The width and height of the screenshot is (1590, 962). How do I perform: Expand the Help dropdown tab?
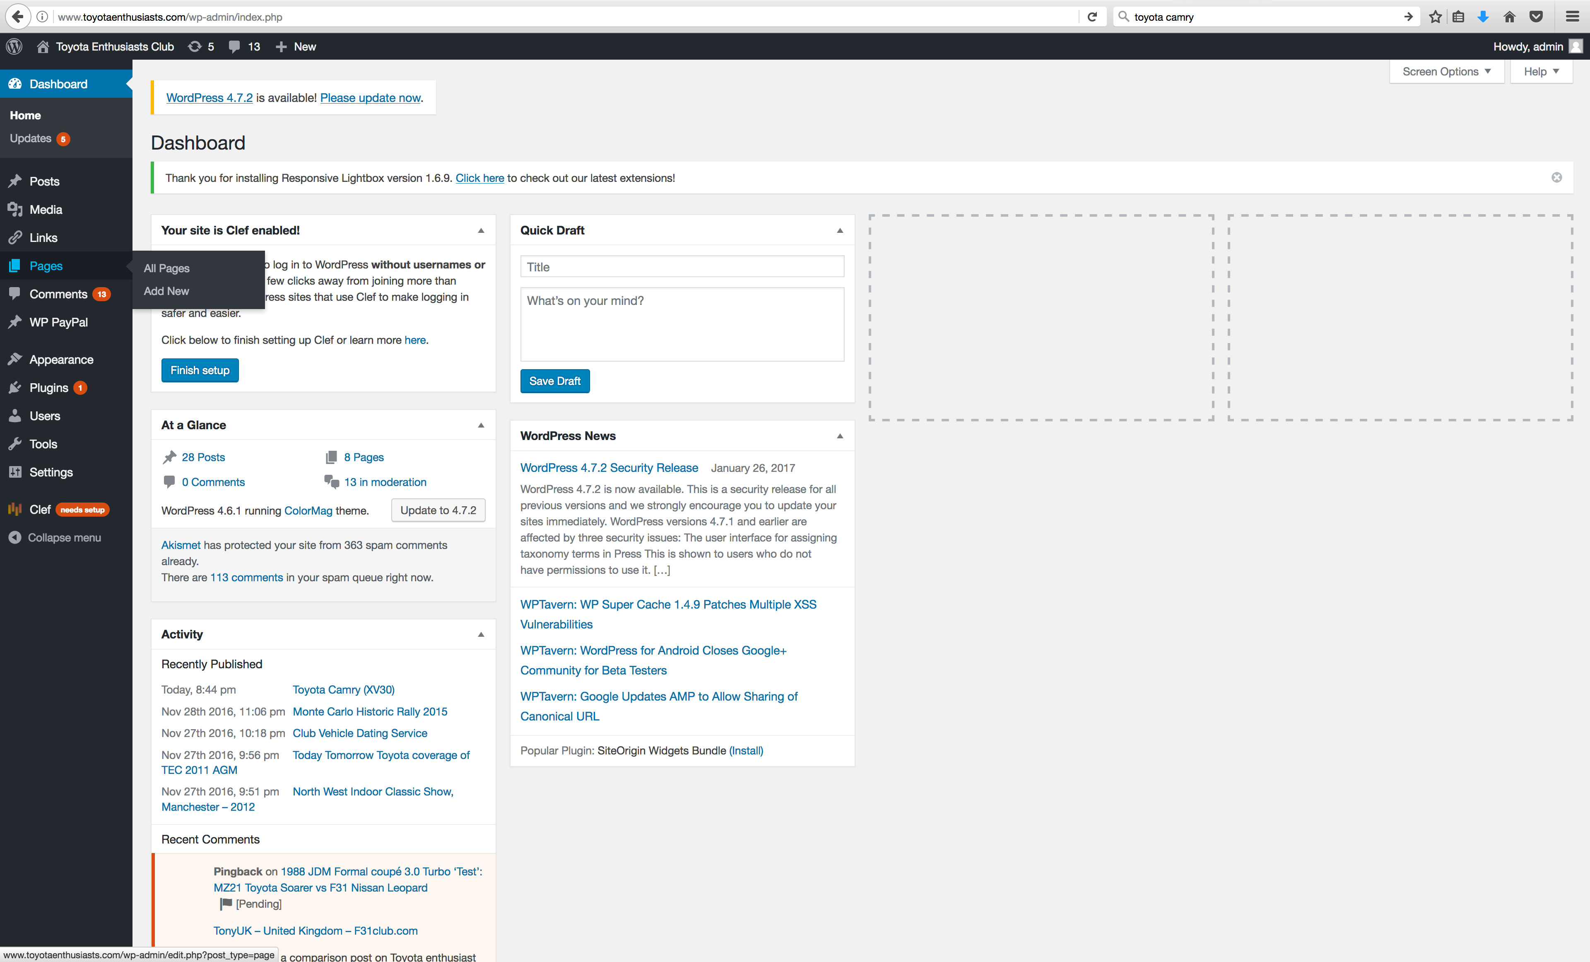click(1541, 72)
